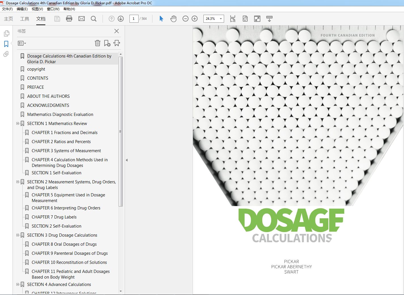Enter full screen mode icon
This screenshot has height=295, width=404.
[257, 19]
